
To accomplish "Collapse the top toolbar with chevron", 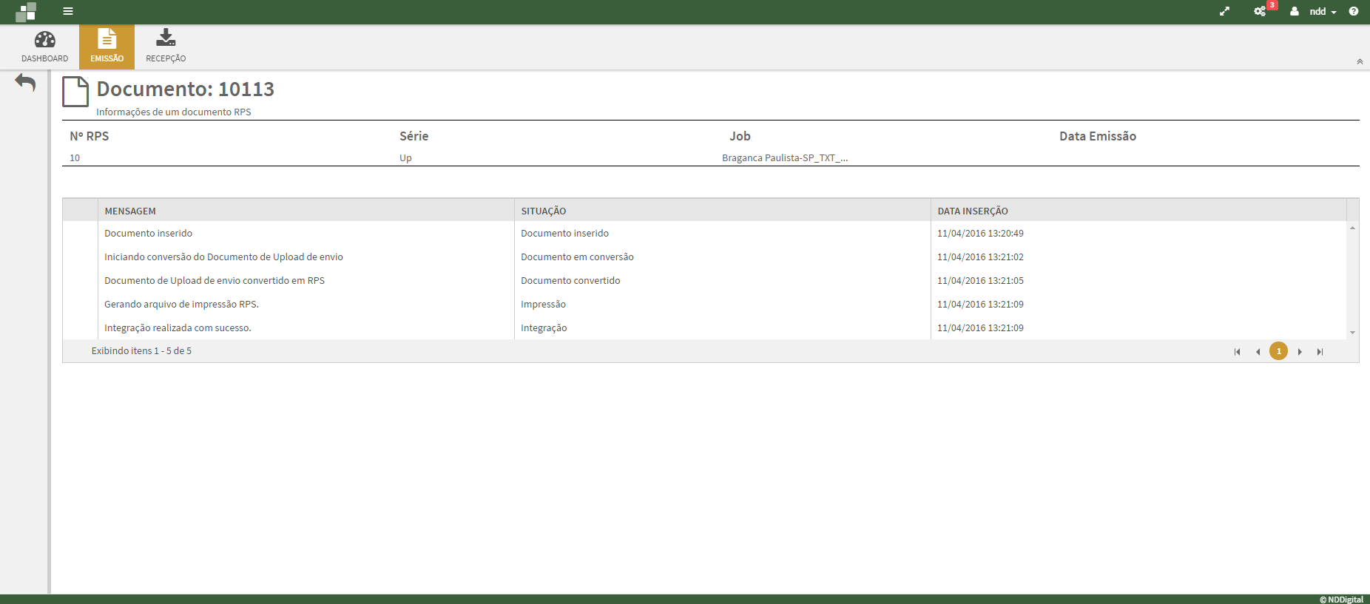I will [x=1360, y=61].
